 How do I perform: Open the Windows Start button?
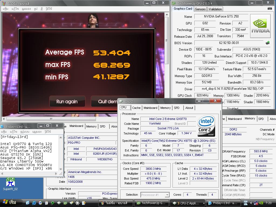11,203
